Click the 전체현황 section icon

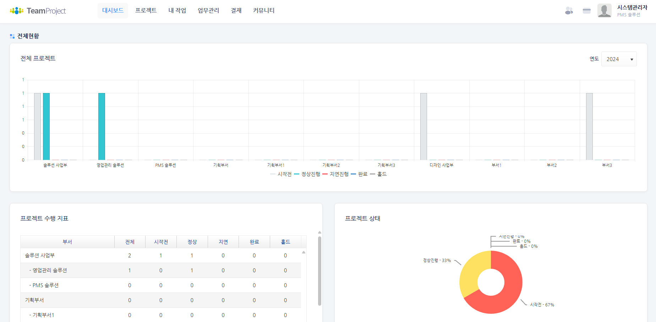click(12, 36)
